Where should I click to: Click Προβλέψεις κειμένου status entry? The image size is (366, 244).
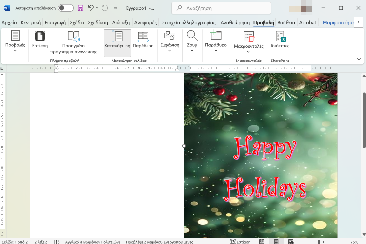(x=160, y=242)
